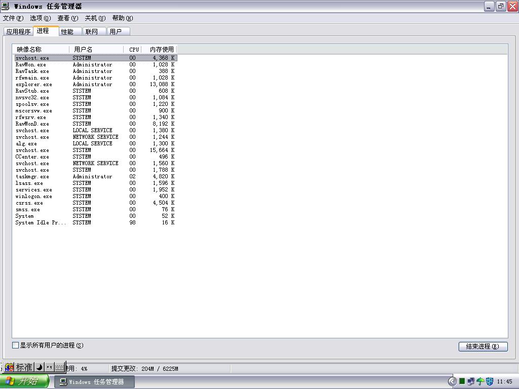
Task: Sort by the CPU column header
Action: click(133, 49)
